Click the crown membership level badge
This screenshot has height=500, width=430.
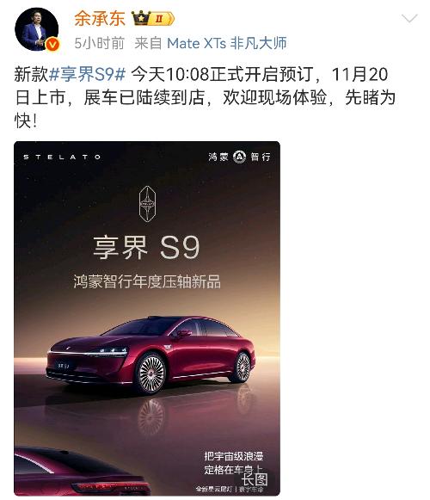click(x=153, y=18)
